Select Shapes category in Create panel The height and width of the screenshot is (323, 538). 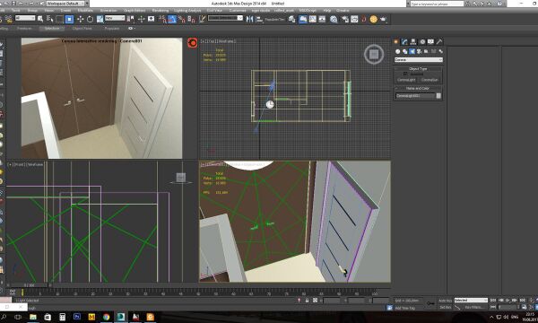405,51
